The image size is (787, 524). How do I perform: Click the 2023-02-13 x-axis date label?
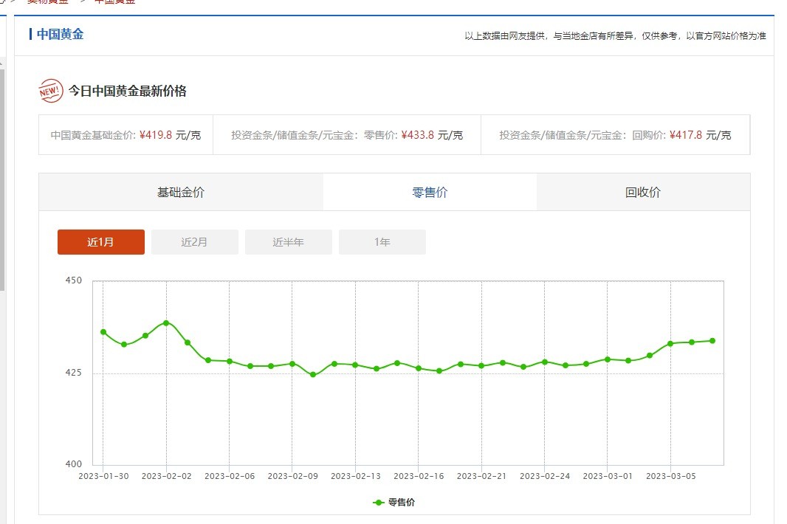click(355, 476)
